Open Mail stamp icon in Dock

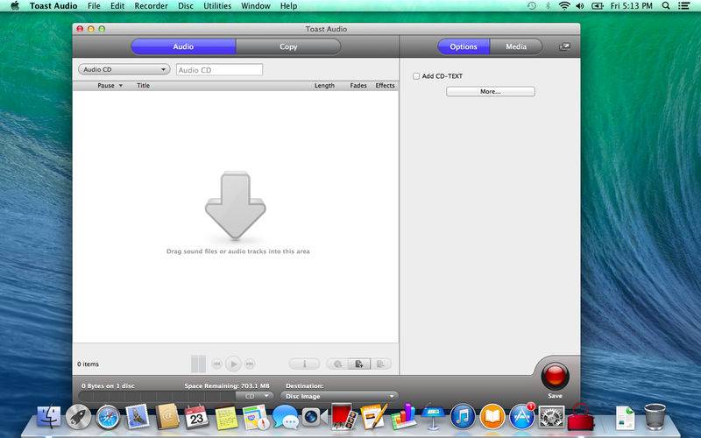pyautogui.click(x=138, y=417)
